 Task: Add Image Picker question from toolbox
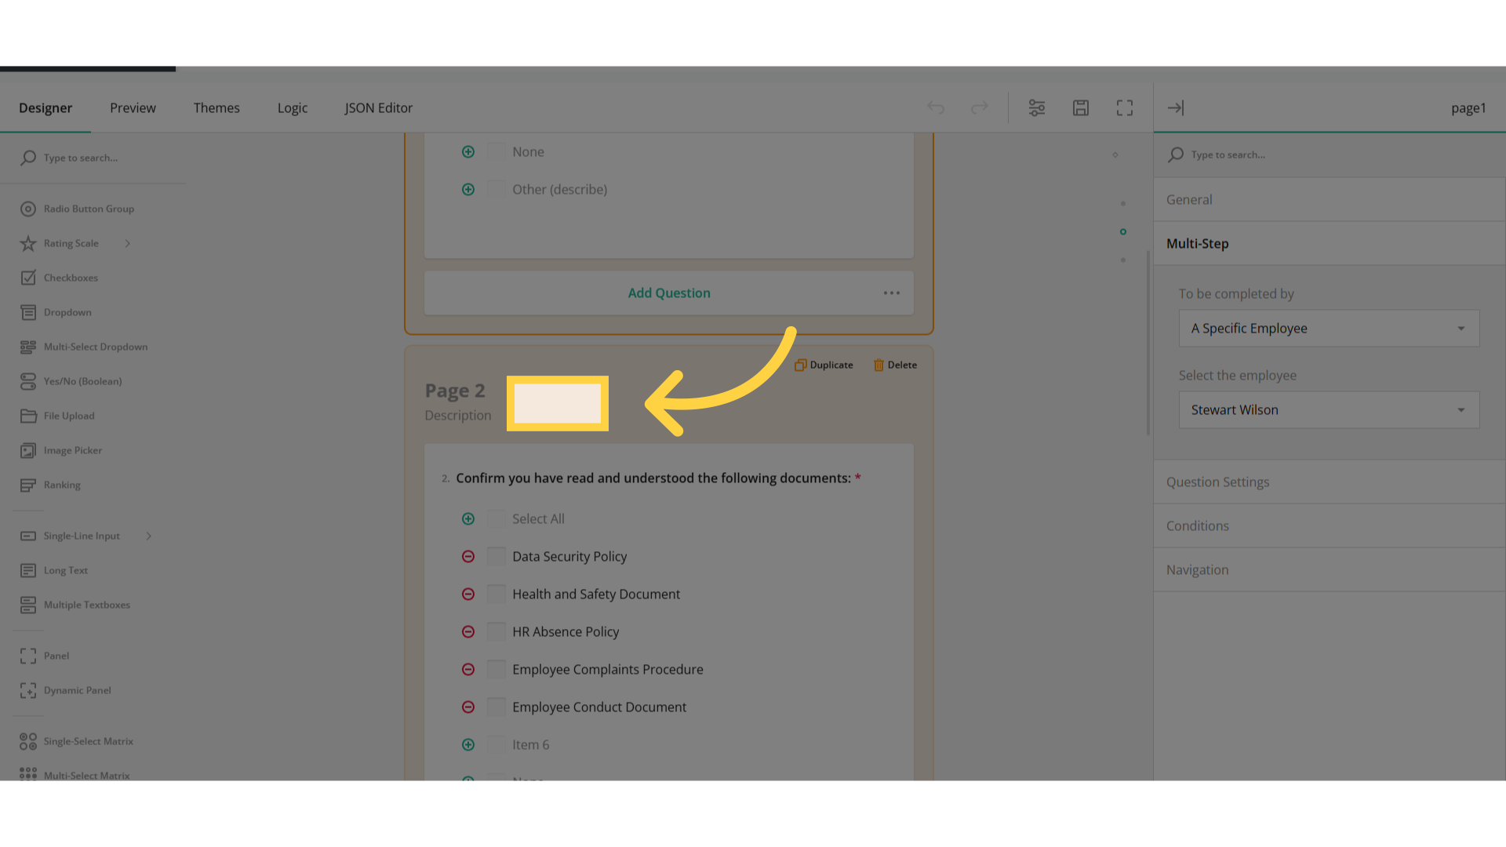point(61,450)
